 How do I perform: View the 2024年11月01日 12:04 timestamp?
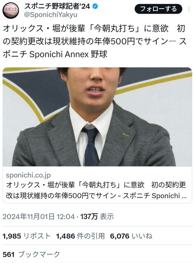(39, 217)
